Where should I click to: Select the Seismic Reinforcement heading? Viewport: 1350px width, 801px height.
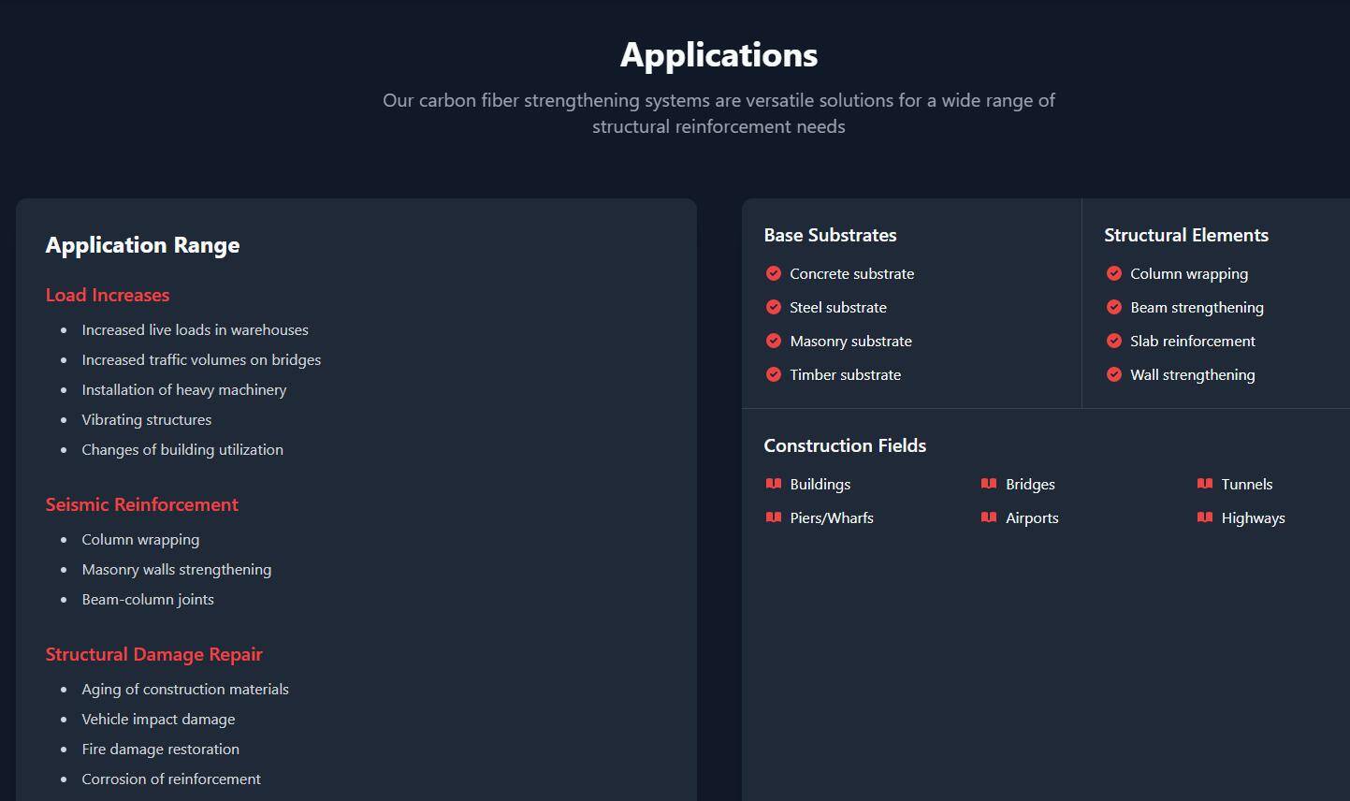pos(142,504)
